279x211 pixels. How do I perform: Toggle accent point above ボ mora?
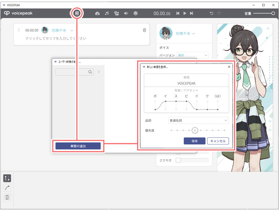(155, 101)
